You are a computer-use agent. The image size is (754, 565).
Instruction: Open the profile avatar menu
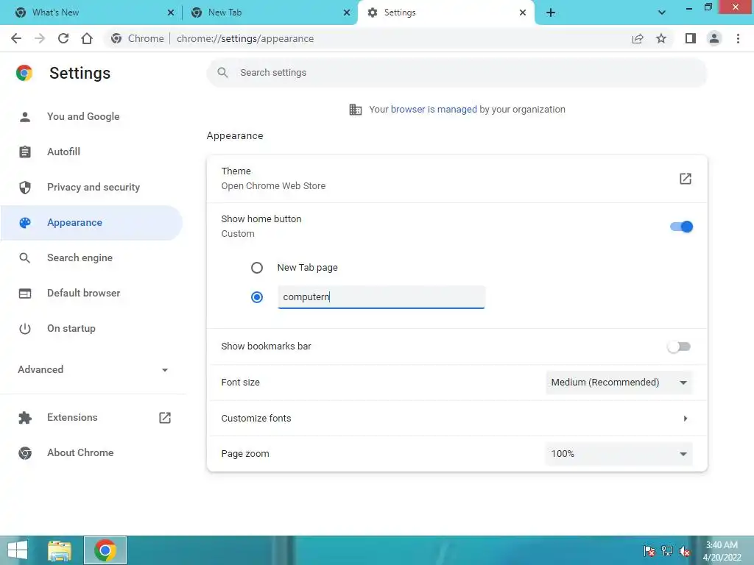(x=714, y=38)
